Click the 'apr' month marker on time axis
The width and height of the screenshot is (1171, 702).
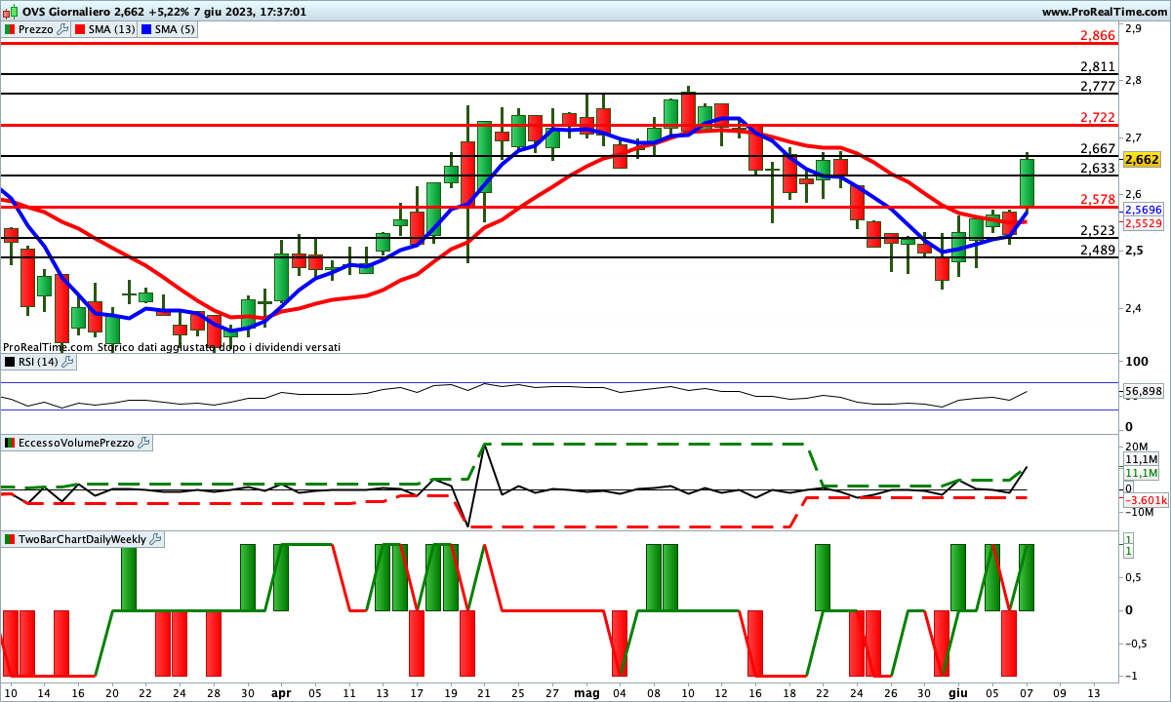(280, 692)
